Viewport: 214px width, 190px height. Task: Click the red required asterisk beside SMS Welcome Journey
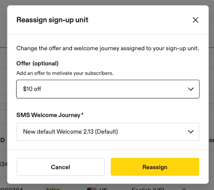click(x=82, y=114)
